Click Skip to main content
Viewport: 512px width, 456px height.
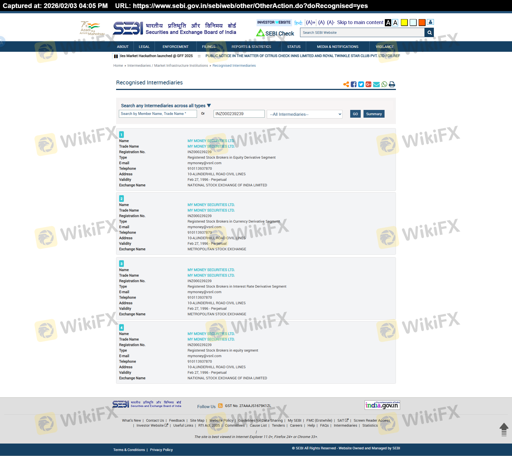[x=360, y=22]
